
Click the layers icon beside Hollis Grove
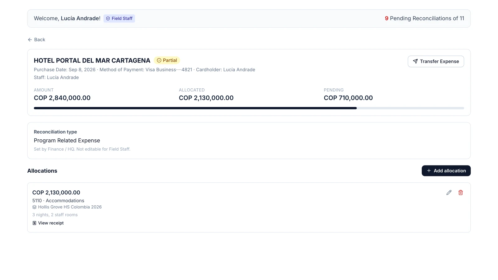point(35,207)
